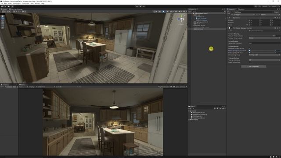Screen dimensions: 281x158
Task: Click the Add Component button
Action: click(x=254, y=66)
